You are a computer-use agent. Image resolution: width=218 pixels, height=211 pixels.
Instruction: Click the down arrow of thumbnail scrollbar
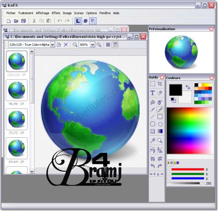32,171
